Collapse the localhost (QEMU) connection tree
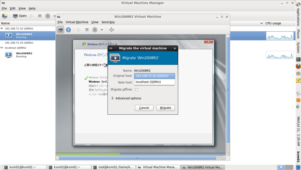301x170 pixels. point(2,48)
